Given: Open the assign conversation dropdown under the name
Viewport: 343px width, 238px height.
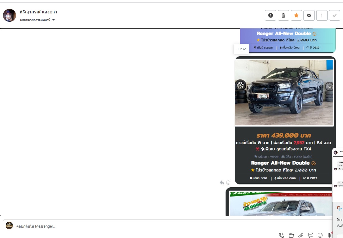Looking at the screenshot, I should pos(37,20).
